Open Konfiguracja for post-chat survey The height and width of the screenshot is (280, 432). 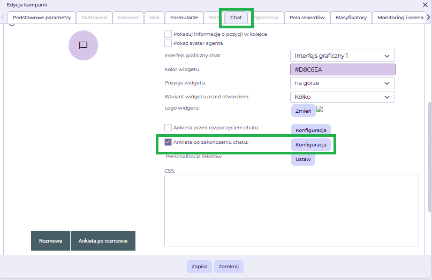311,145
